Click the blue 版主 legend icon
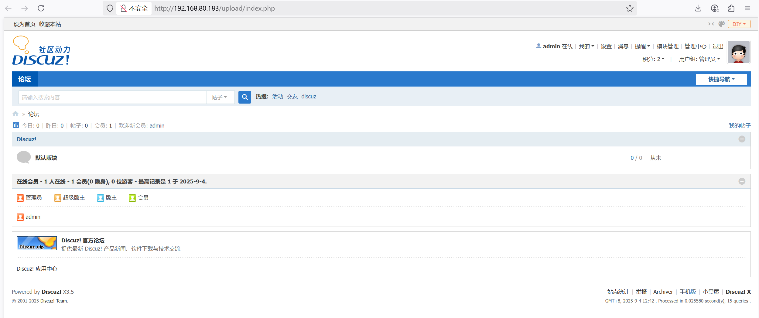The image size is (759, 318). click(101, 198)
